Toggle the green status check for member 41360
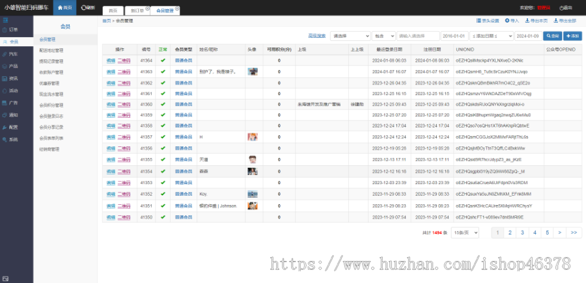Screen dimensions: 586x283 (163, 104)
